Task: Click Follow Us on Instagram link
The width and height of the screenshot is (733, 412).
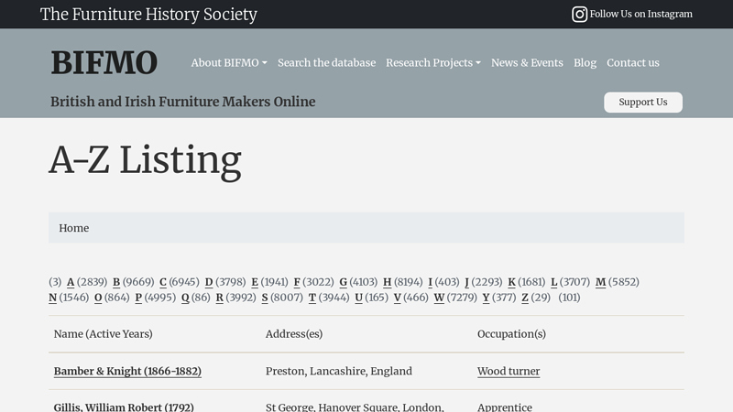Action: click(x=640, y=14)
